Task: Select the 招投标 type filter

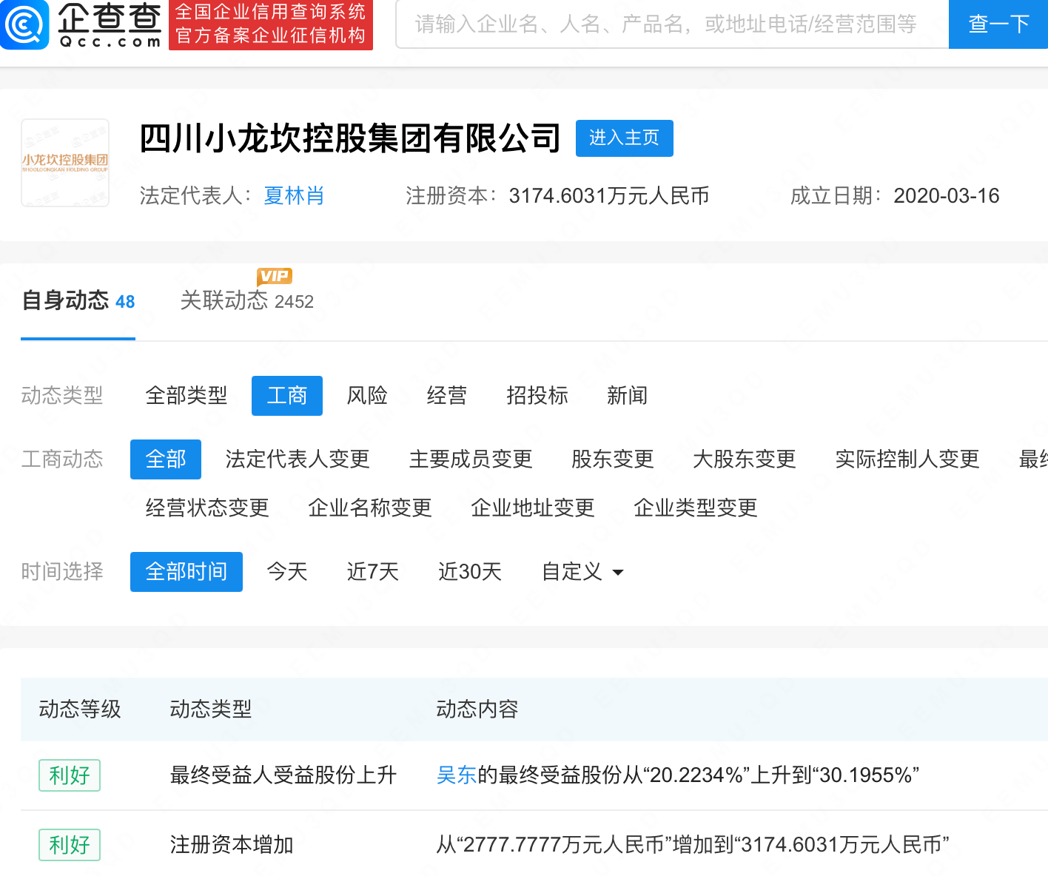Action: point(537,396)
